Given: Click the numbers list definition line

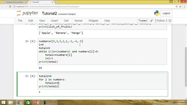Looking at the screenshot, I should (61, 41).
